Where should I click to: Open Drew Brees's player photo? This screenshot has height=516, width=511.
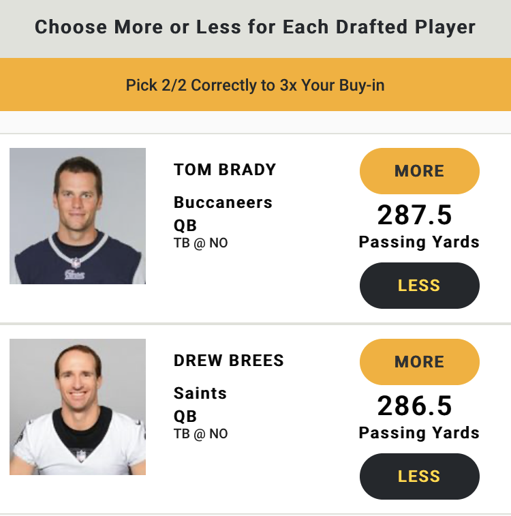78,407
